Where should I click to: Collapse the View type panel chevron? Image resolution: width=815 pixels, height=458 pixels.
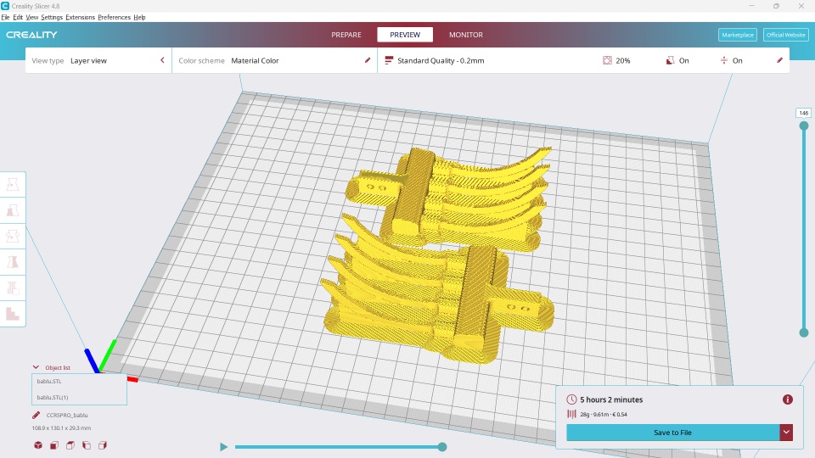(162, 60)
